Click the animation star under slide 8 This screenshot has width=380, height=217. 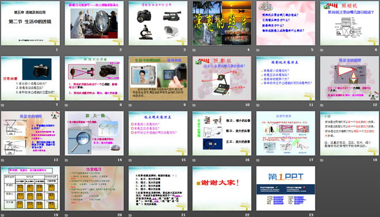[x=66, y=105]
